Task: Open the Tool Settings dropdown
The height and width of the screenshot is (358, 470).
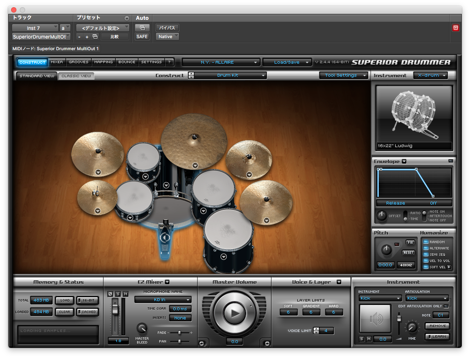Action: 344,75
